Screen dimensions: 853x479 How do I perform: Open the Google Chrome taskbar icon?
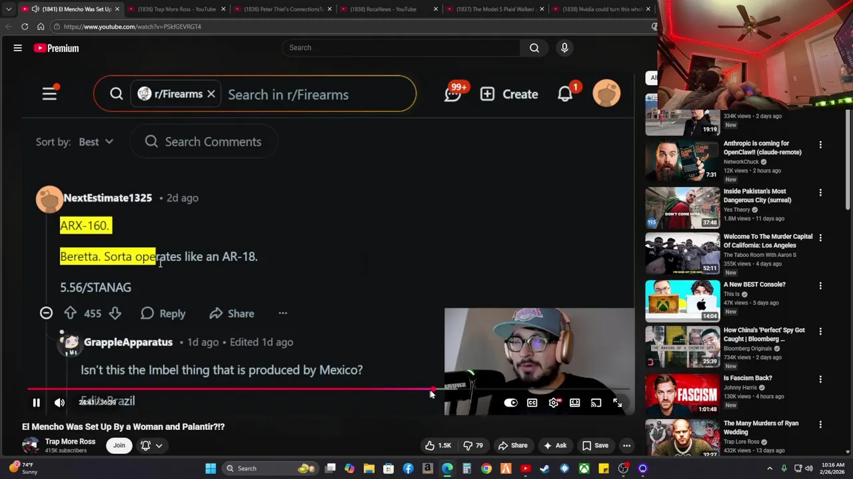click(486, 468)
